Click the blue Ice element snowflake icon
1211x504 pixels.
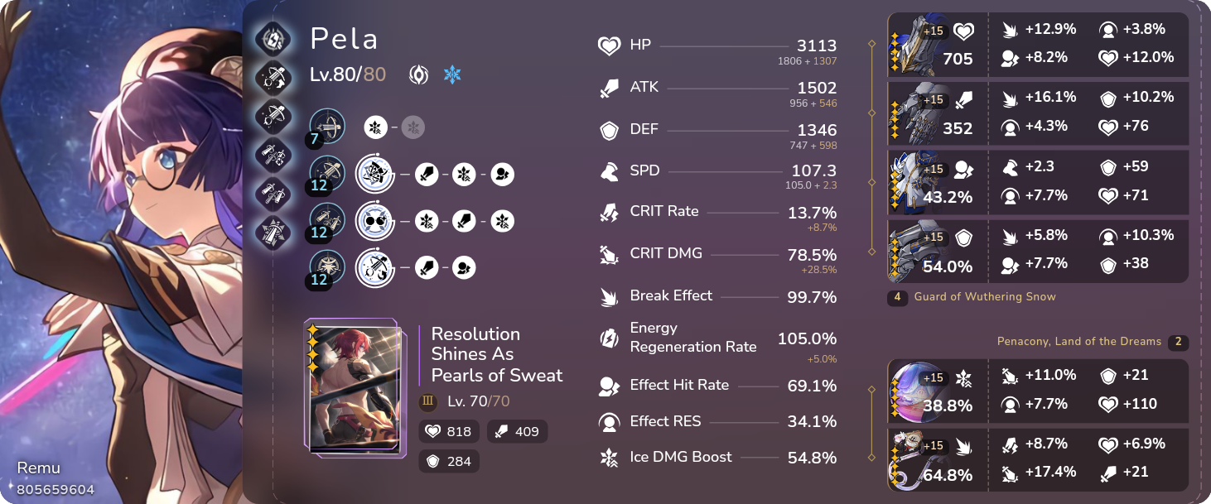point(452,74)
